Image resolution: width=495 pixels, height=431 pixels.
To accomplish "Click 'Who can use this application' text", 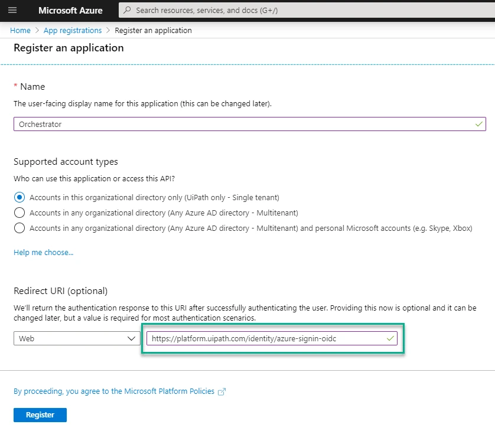I will tap(94, 178).
